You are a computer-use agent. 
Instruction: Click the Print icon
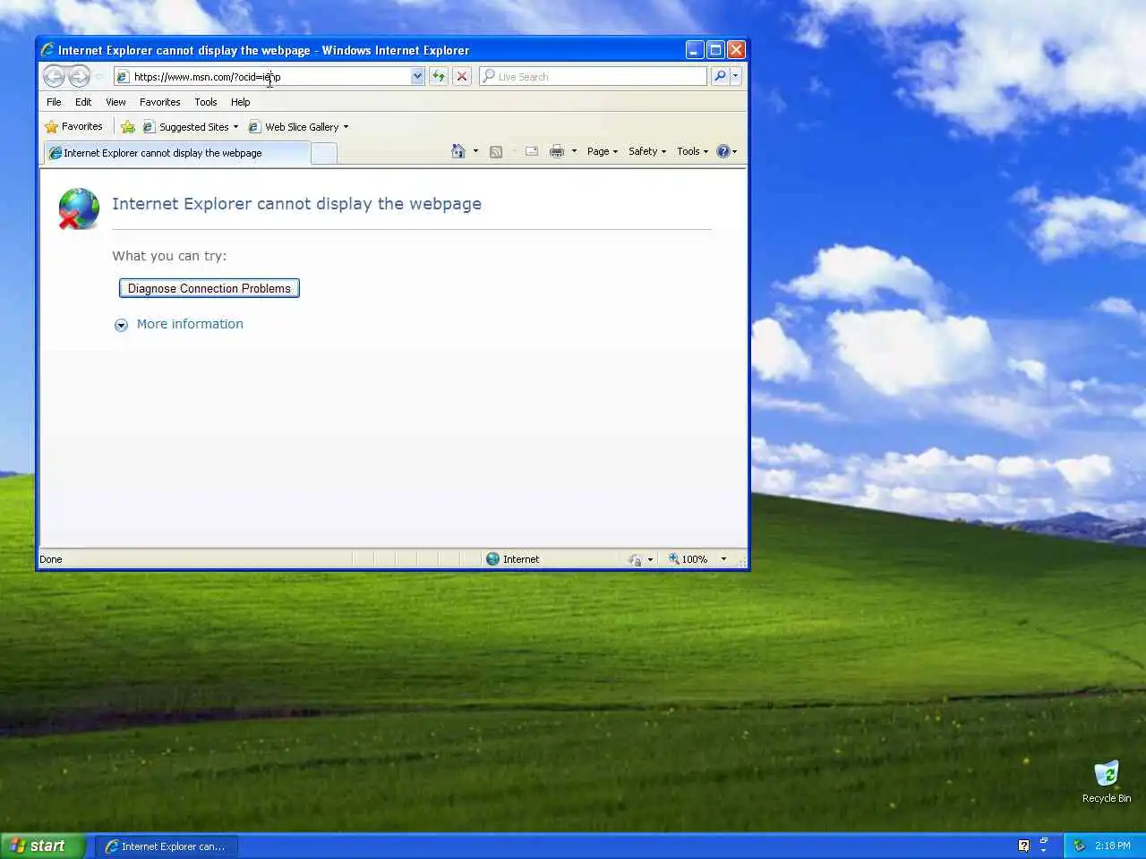(x=557, y=151)
